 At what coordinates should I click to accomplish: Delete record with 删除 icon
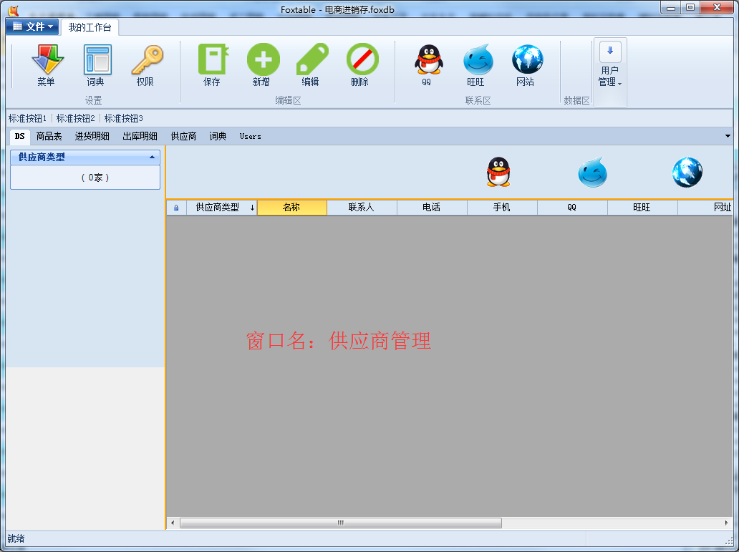coord(361,65)
